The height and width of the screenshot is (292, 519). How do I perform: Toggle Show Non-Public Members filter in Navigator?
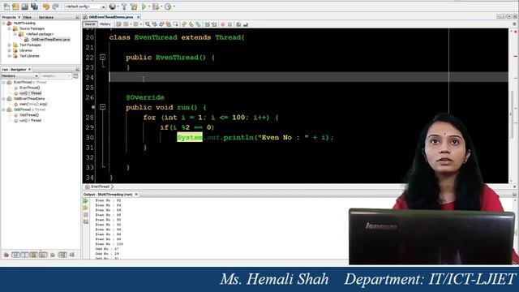[34, 255]
